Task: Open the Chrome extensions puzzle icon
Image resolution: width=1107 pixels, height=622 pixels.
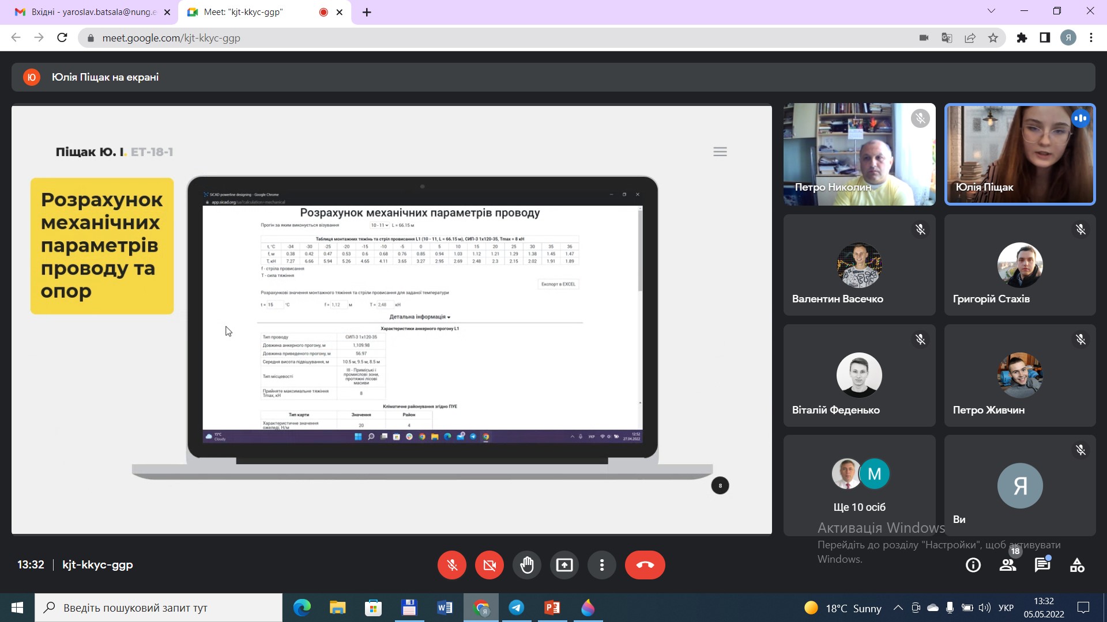Action: tap(1022, 38)
